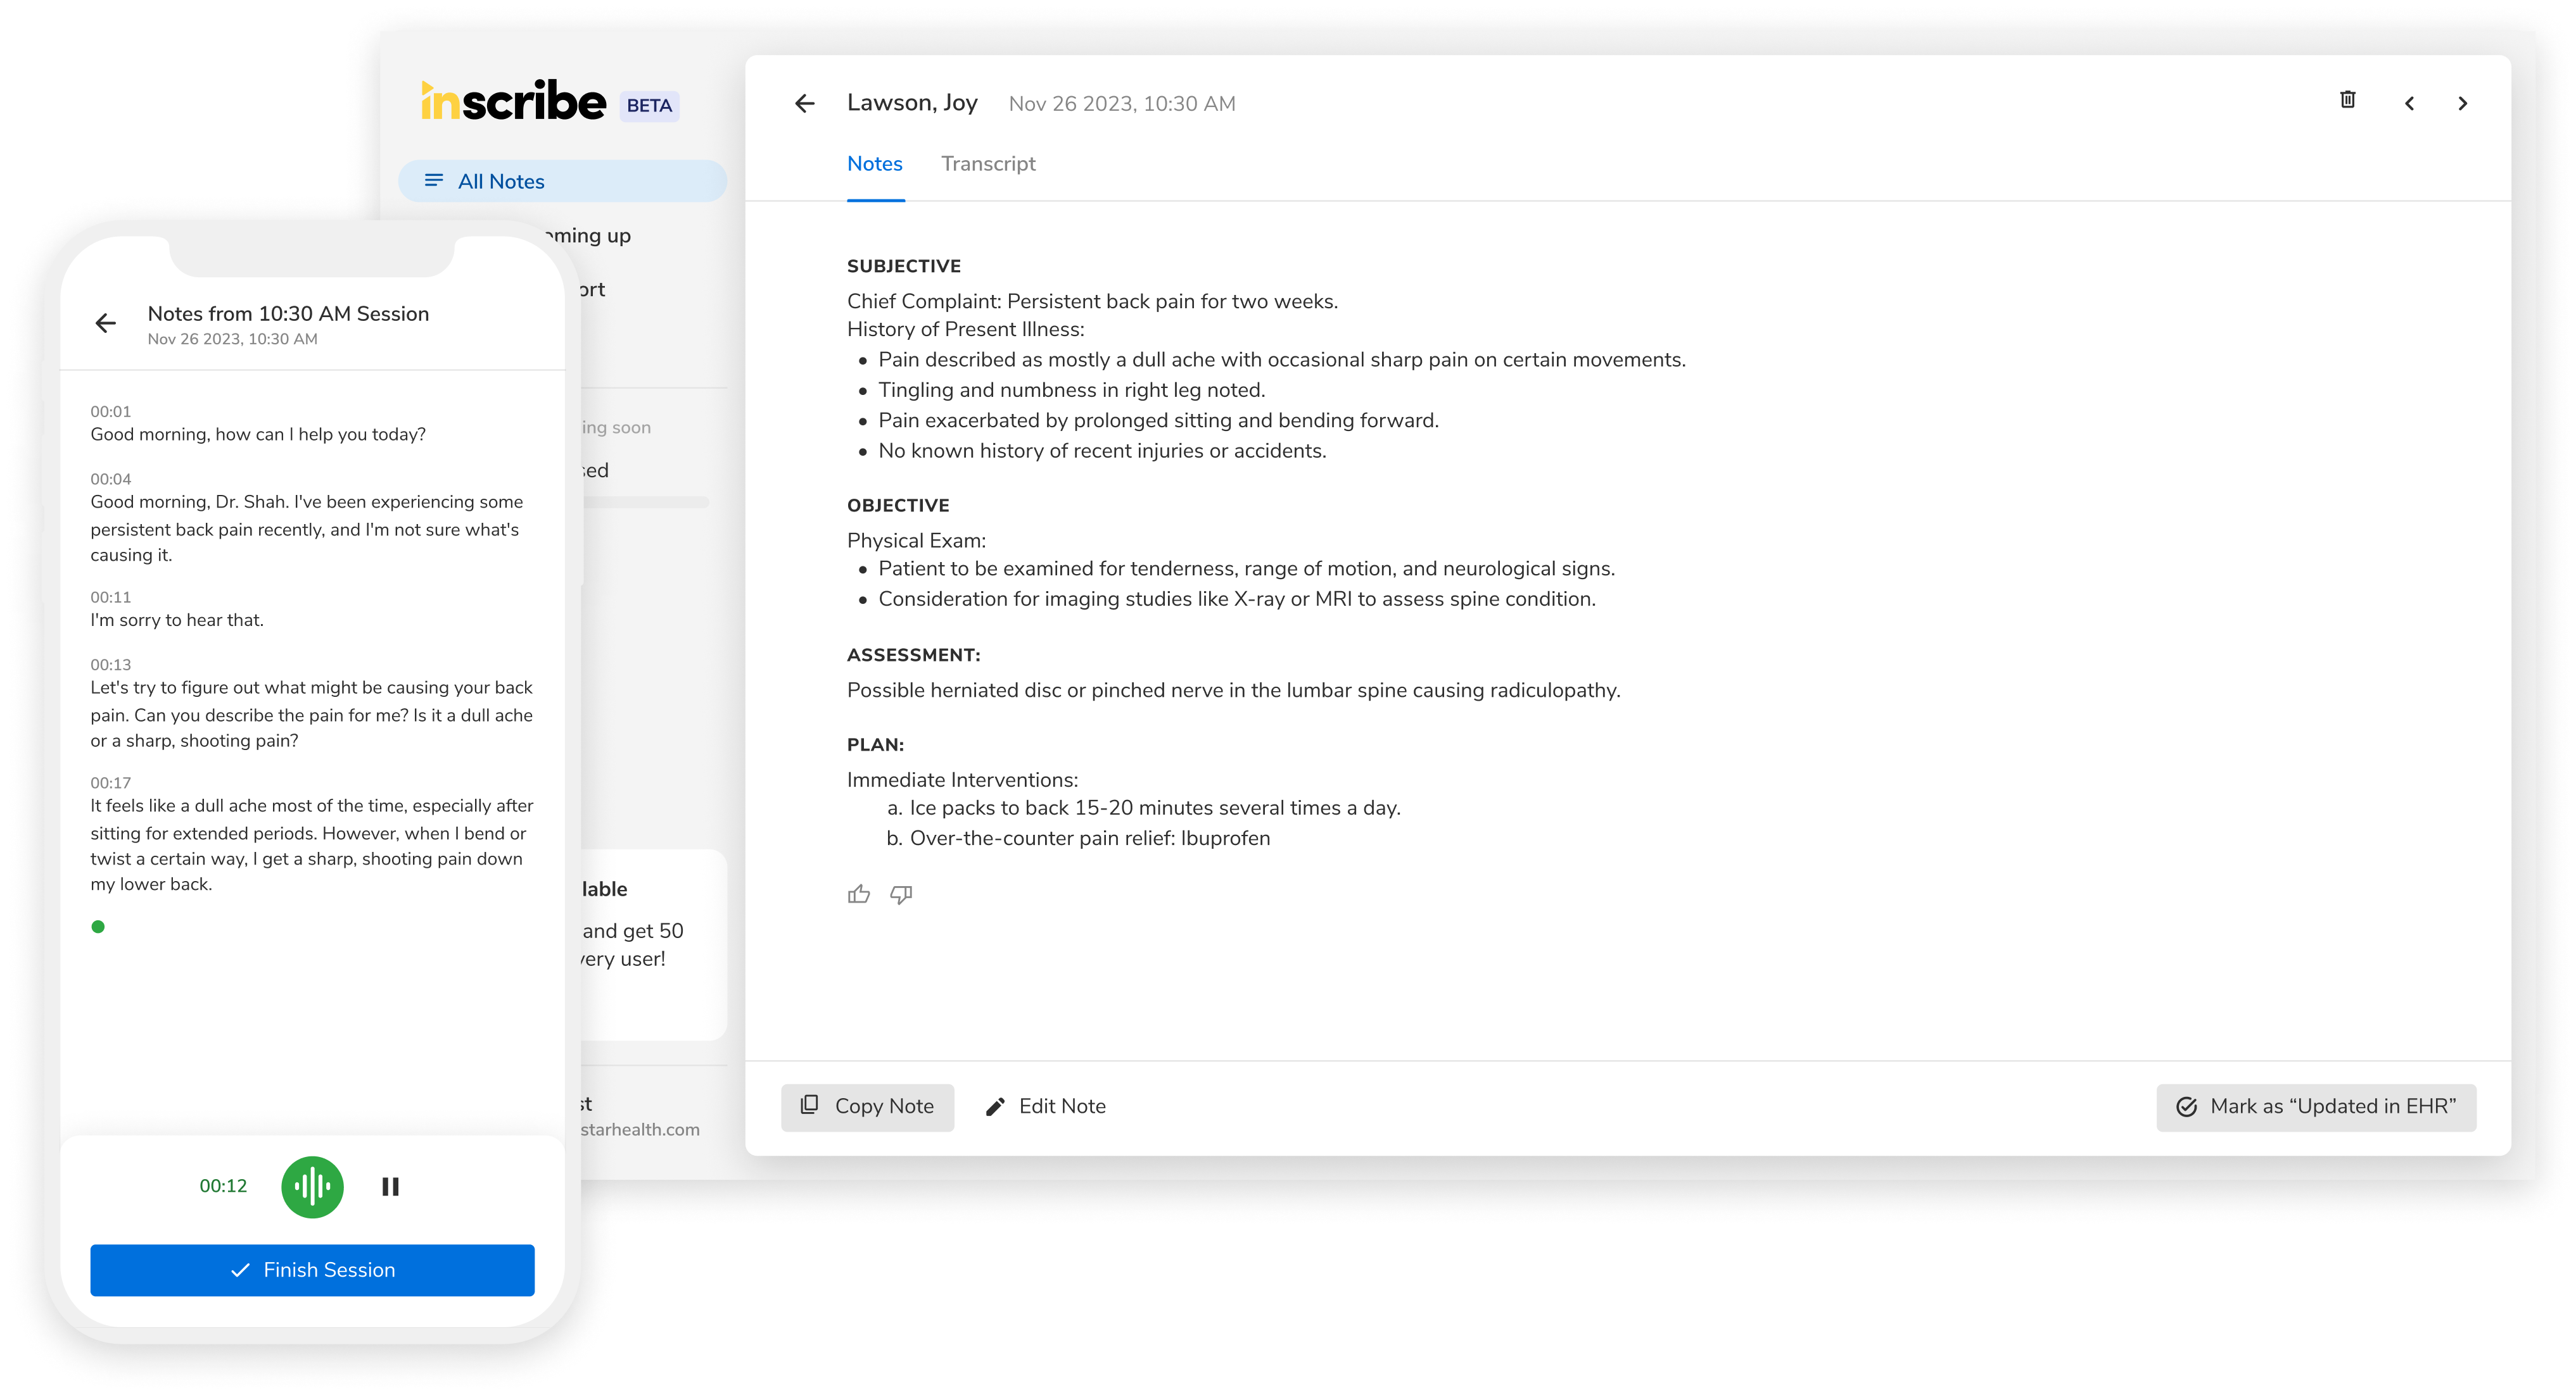Go to next note chevron
Screen dimensions: 2576x1395
point(2462,104)
